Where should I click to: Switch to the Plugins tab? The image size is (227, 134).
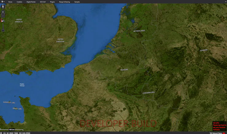coord(53,2)
